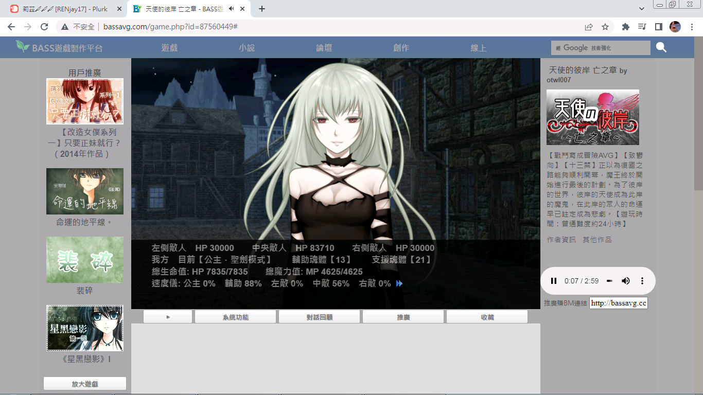Open the Chrome profile avatar
The height and width of the screenshot is (395, 703).
pos(675,27)
